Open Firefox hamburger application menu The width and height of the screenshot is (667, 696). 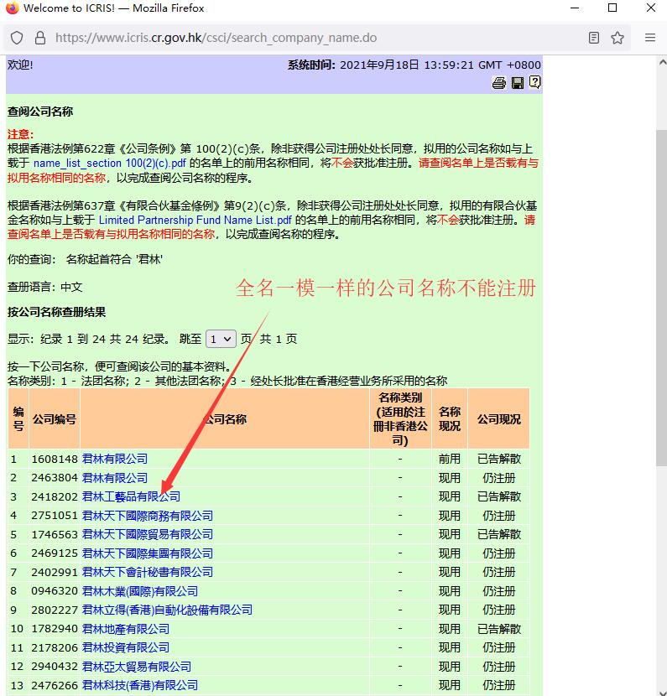point(650,38)
